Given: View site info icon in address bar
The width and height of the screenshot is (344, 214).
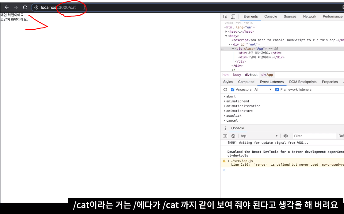Looking at the screenshot, I should [36, 7].
